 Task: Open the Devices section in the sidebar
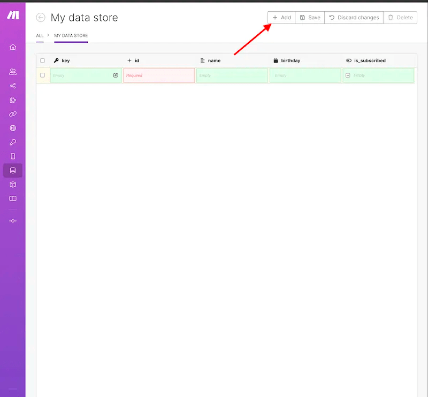12,156
